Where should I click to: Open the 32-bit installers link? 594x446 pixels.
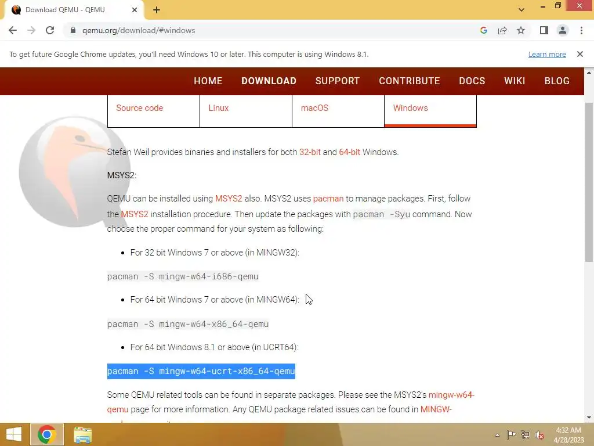tap(310, 152)
